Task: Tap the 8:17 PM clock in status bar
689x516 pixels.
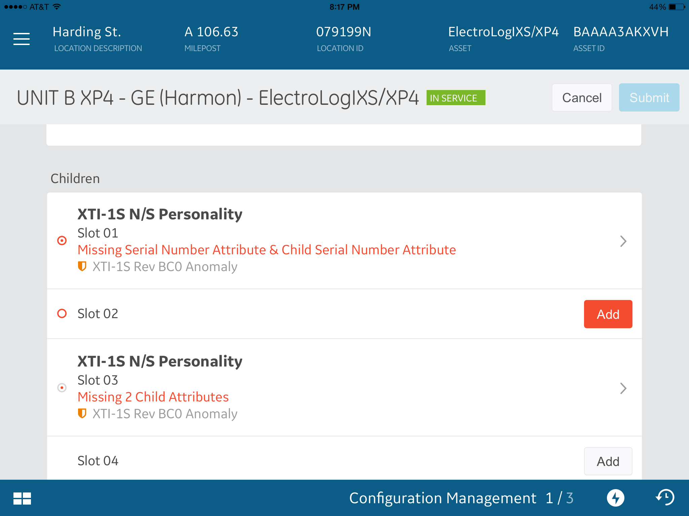Action: [x=344, y=7]
